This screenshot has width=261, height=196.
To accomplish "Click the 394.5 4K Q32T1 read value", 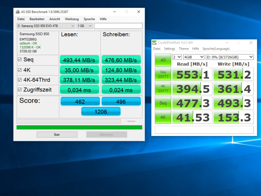I will click(x=192, y=89).
